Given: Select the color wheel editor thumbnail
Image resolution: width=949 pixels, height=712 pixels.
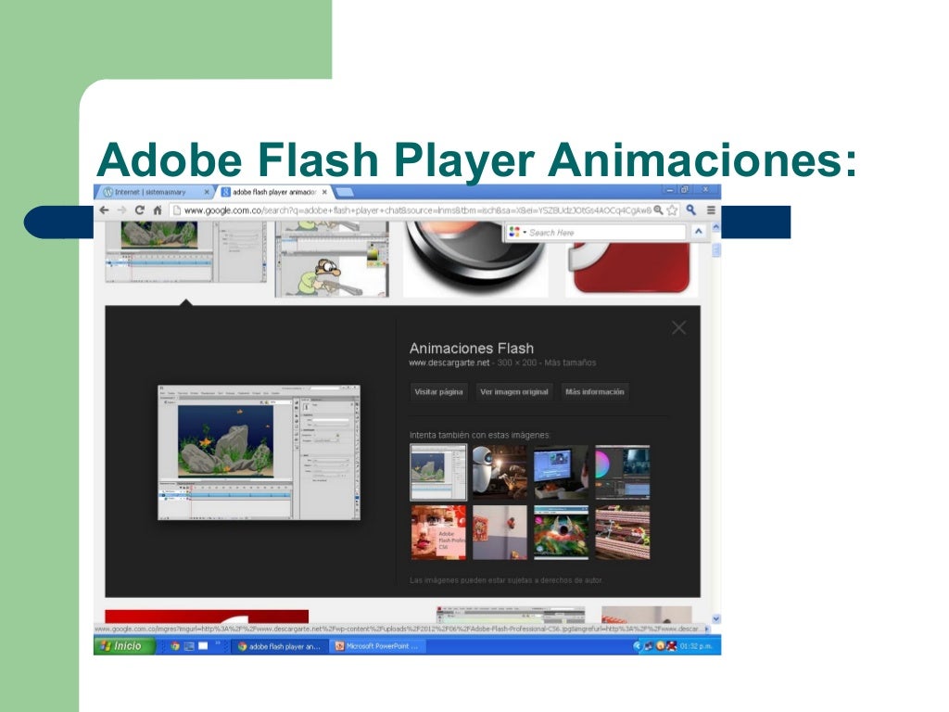Looking at the screenshot, I should 622,472.
